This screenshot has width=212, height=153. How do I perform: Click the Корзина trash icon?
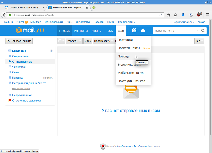click(10, 77)
